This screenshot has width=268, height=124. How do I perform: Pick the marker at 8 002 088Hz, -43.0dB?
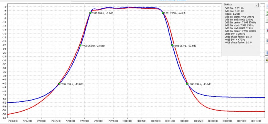pos(187,84)
